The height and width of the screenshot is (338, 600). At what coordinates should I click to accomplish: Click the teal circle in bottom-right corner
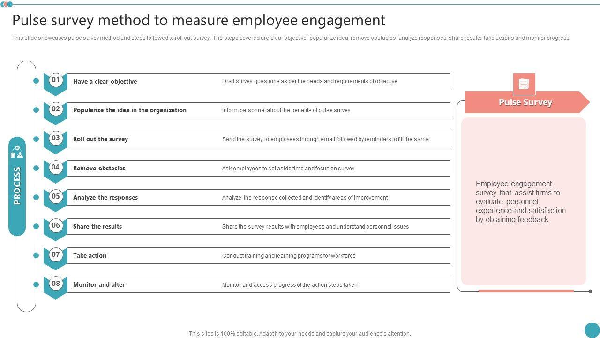592,330
